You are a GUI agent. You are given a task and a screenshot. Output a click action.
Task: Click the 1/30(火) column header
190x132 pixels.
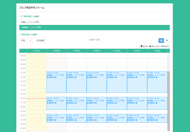(97, 51)
